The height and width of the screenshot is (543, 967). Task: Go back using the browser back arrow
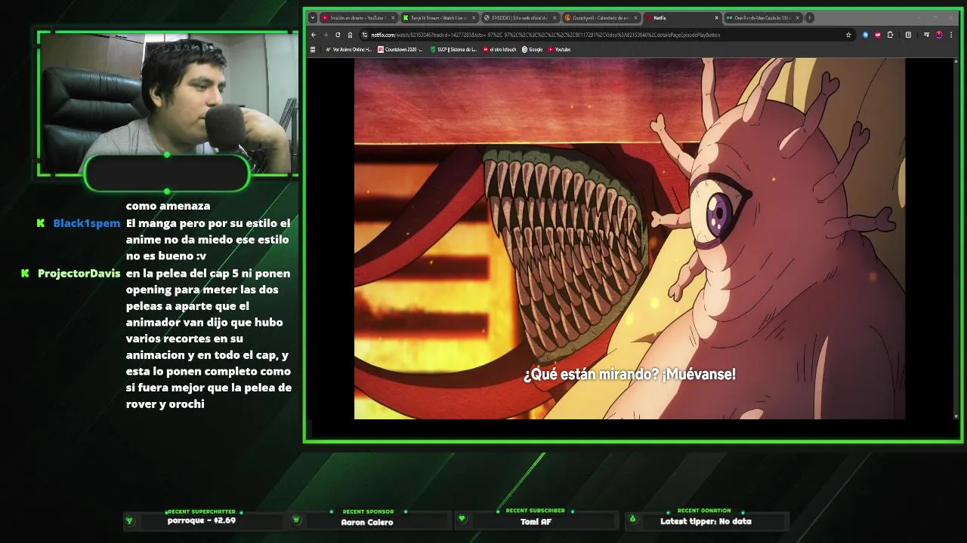pos(314,35)
